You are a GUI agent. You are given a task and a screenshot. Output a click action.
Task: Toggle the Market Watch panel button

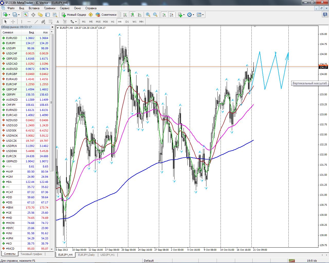(x=26, y=15)
